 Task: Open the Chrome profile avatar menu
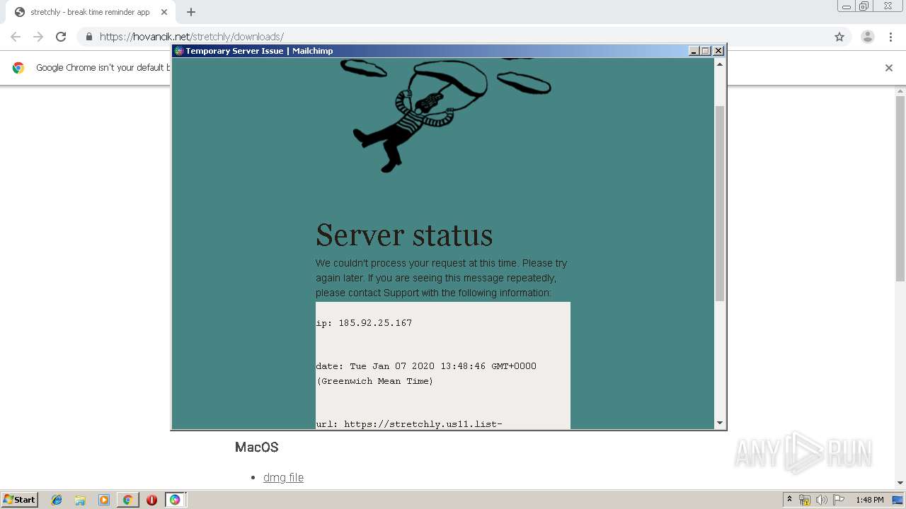(x=867, y=37)
